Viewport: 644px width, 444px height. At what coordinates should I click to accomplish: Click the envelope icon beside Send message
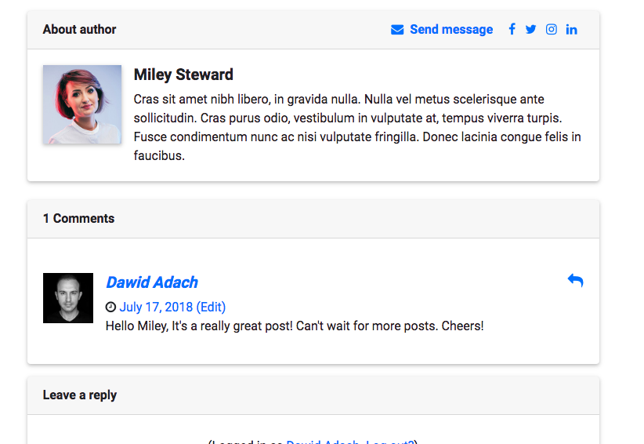tap(397, 30)
